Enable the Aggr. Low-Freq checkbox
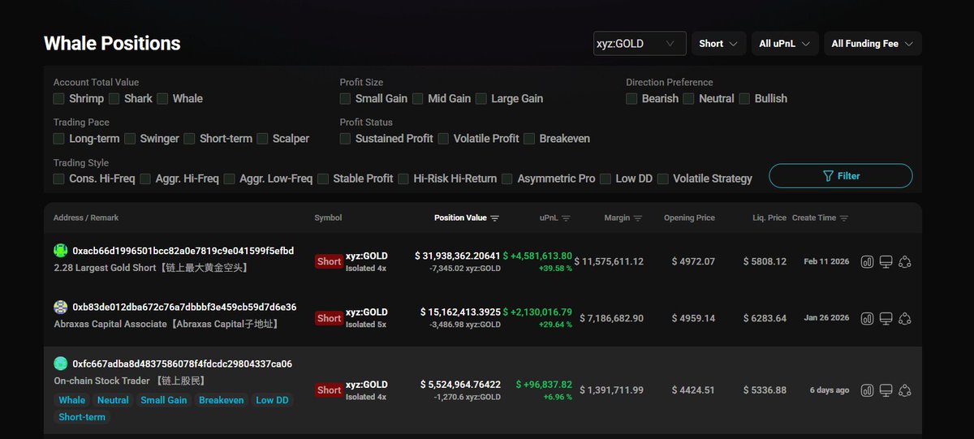Screen dimensions: 974x439 229,179
